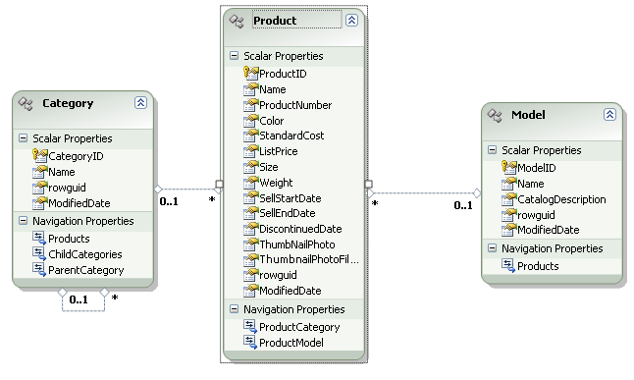The height and width of the screenshot is (380, 634).
Task: Click the ProductModel navigation property icon
Action: 250,342
